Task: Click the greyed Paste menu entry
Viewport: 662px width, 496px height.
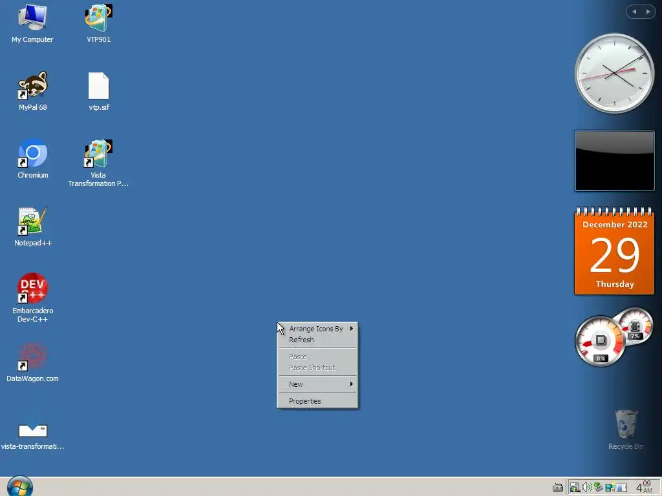Action: [317, 356]
